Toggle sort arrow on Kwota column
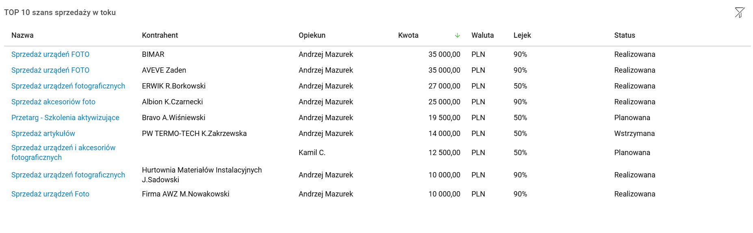The width and height of the screenshot is (753, 233). click(457, 35)
